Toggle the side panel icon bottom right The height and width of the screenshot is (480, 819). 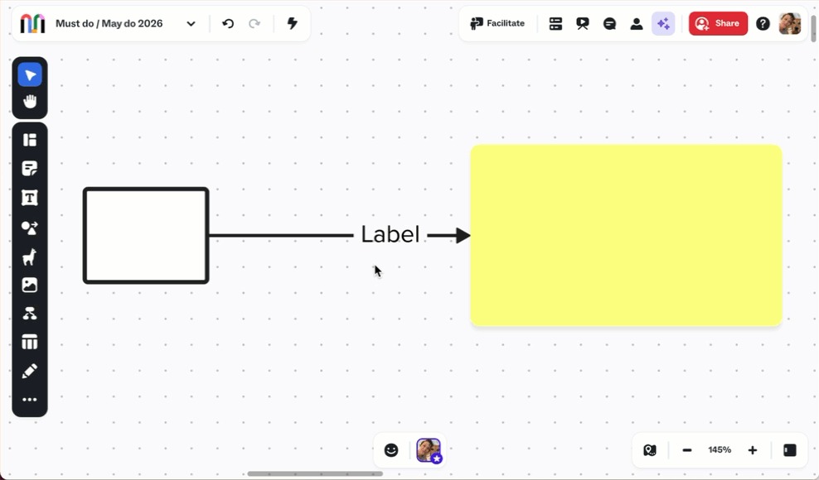click(790, 450)
